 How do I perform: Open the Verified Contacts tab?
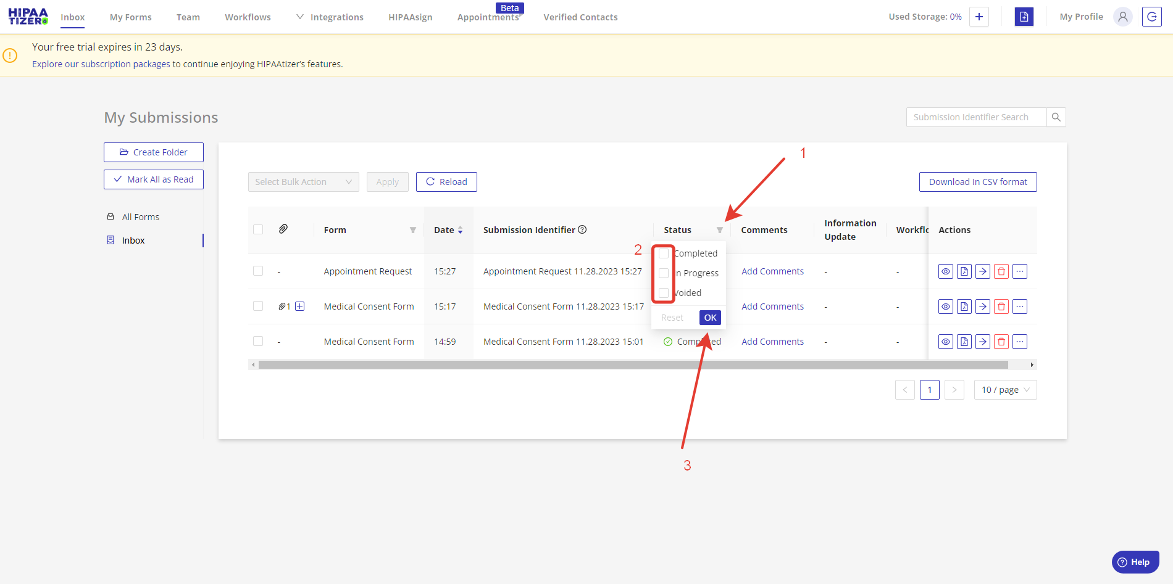pos(580,17)
